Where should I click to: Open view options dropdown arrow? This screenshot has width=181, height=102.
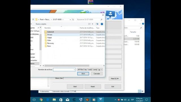click(x=92, y=24)
